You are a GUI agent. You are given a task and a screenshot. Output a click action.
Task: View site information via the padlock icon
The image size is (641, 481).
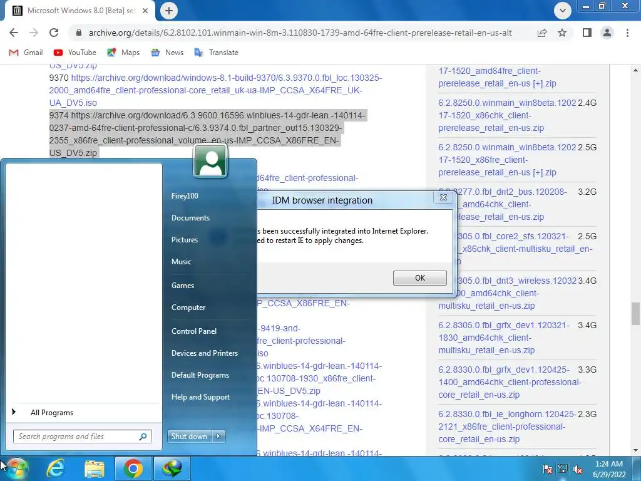coord(79,33)
